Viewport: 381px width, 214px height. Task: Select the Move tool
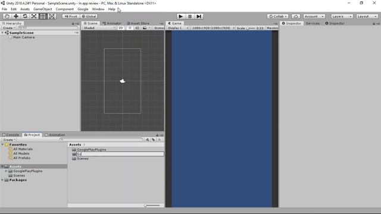coord(16,16)
